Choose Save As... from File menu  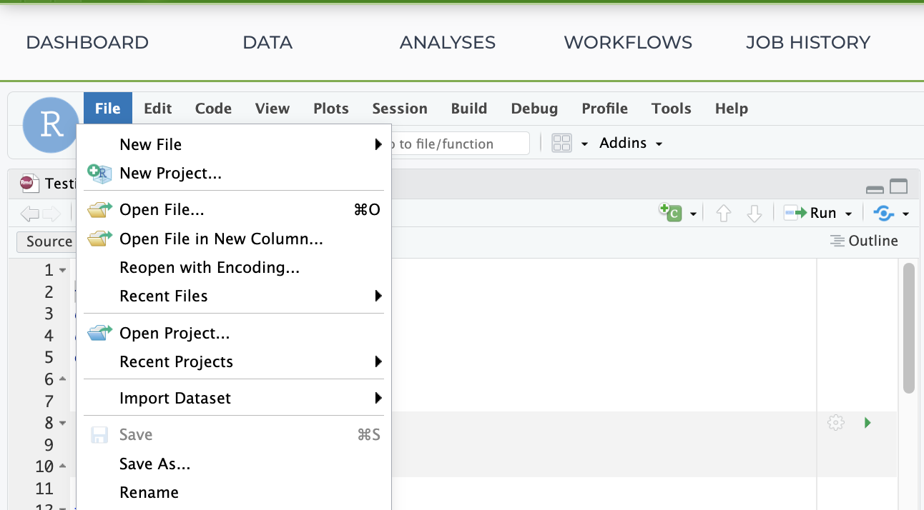tap(234, 464)
